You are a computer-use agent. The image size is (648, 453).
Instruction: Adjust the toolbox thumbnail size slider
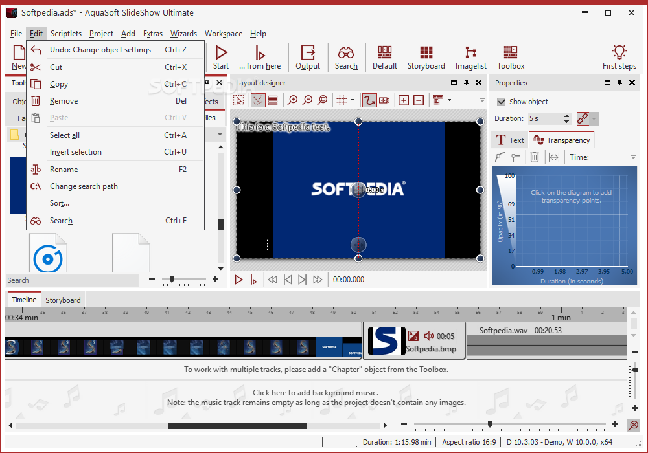[x=172, y=280]
